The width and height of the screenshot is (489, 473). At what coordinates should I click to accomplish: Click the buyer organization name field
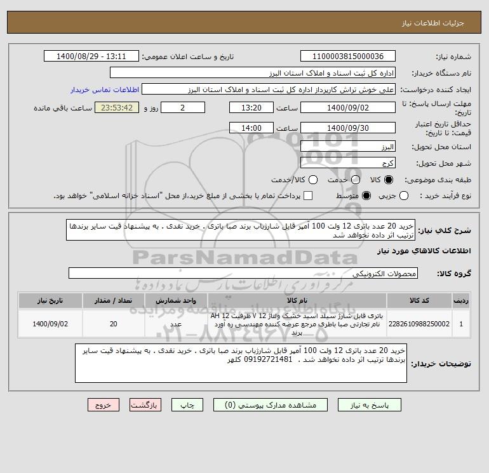point(253,73)
